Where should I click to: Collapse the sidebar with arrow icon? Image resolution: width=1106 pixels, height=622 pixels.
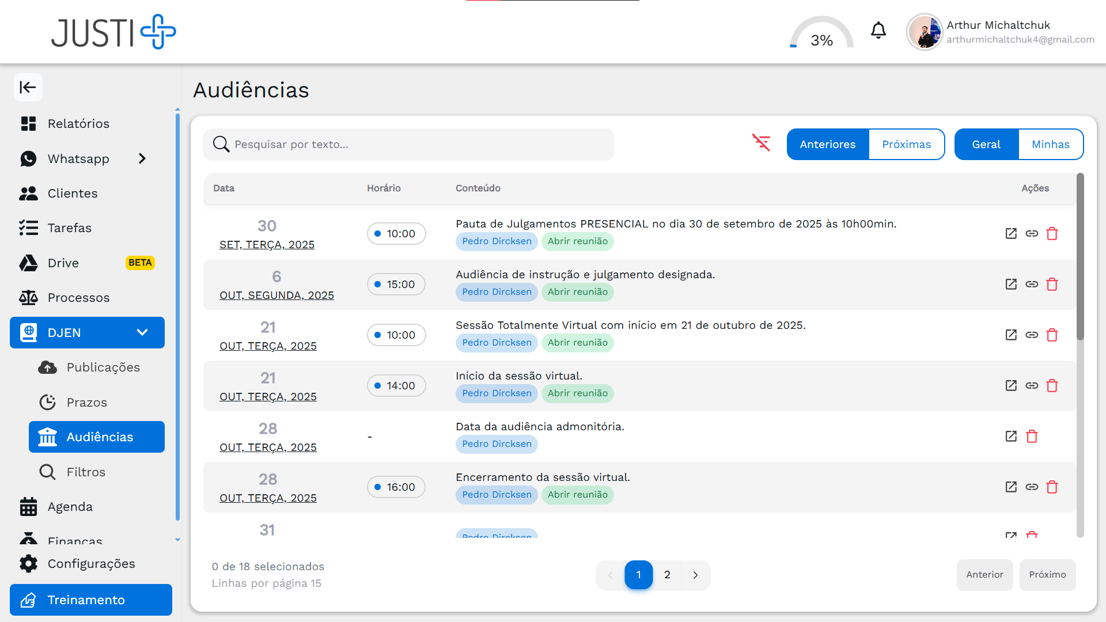(28, 88)
